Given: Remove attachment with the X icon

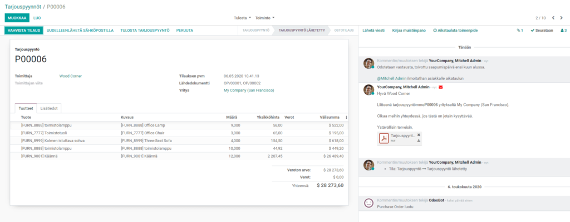Looking at the screenshot, I should [x=419, y=134].
